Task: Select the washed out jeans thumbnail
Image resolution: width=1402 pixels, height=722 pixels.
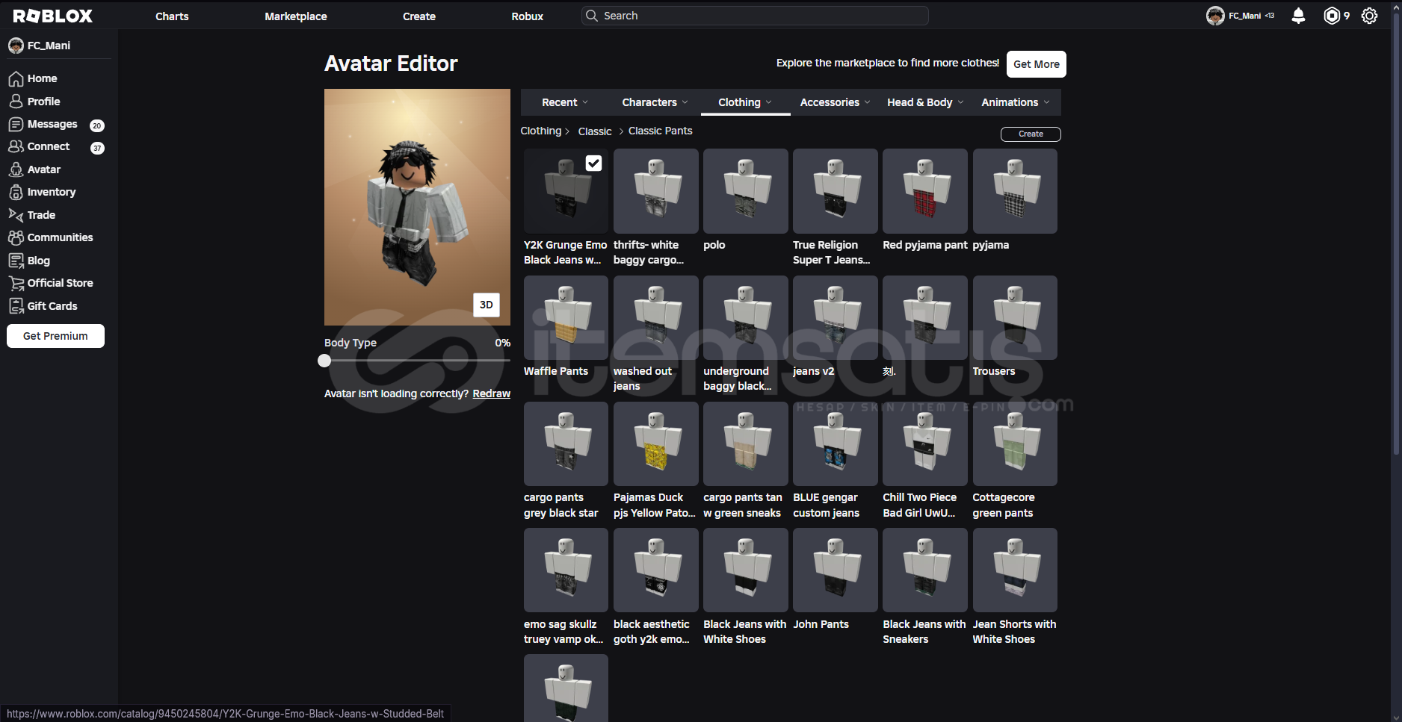Action: pos(655,317)
